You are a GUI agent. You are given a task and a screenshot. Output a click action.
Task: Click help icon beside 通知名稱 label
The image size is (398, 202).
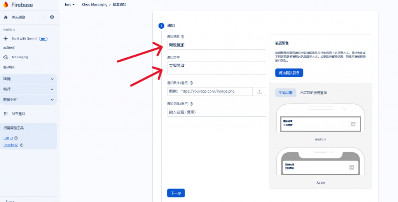point(192,104)
